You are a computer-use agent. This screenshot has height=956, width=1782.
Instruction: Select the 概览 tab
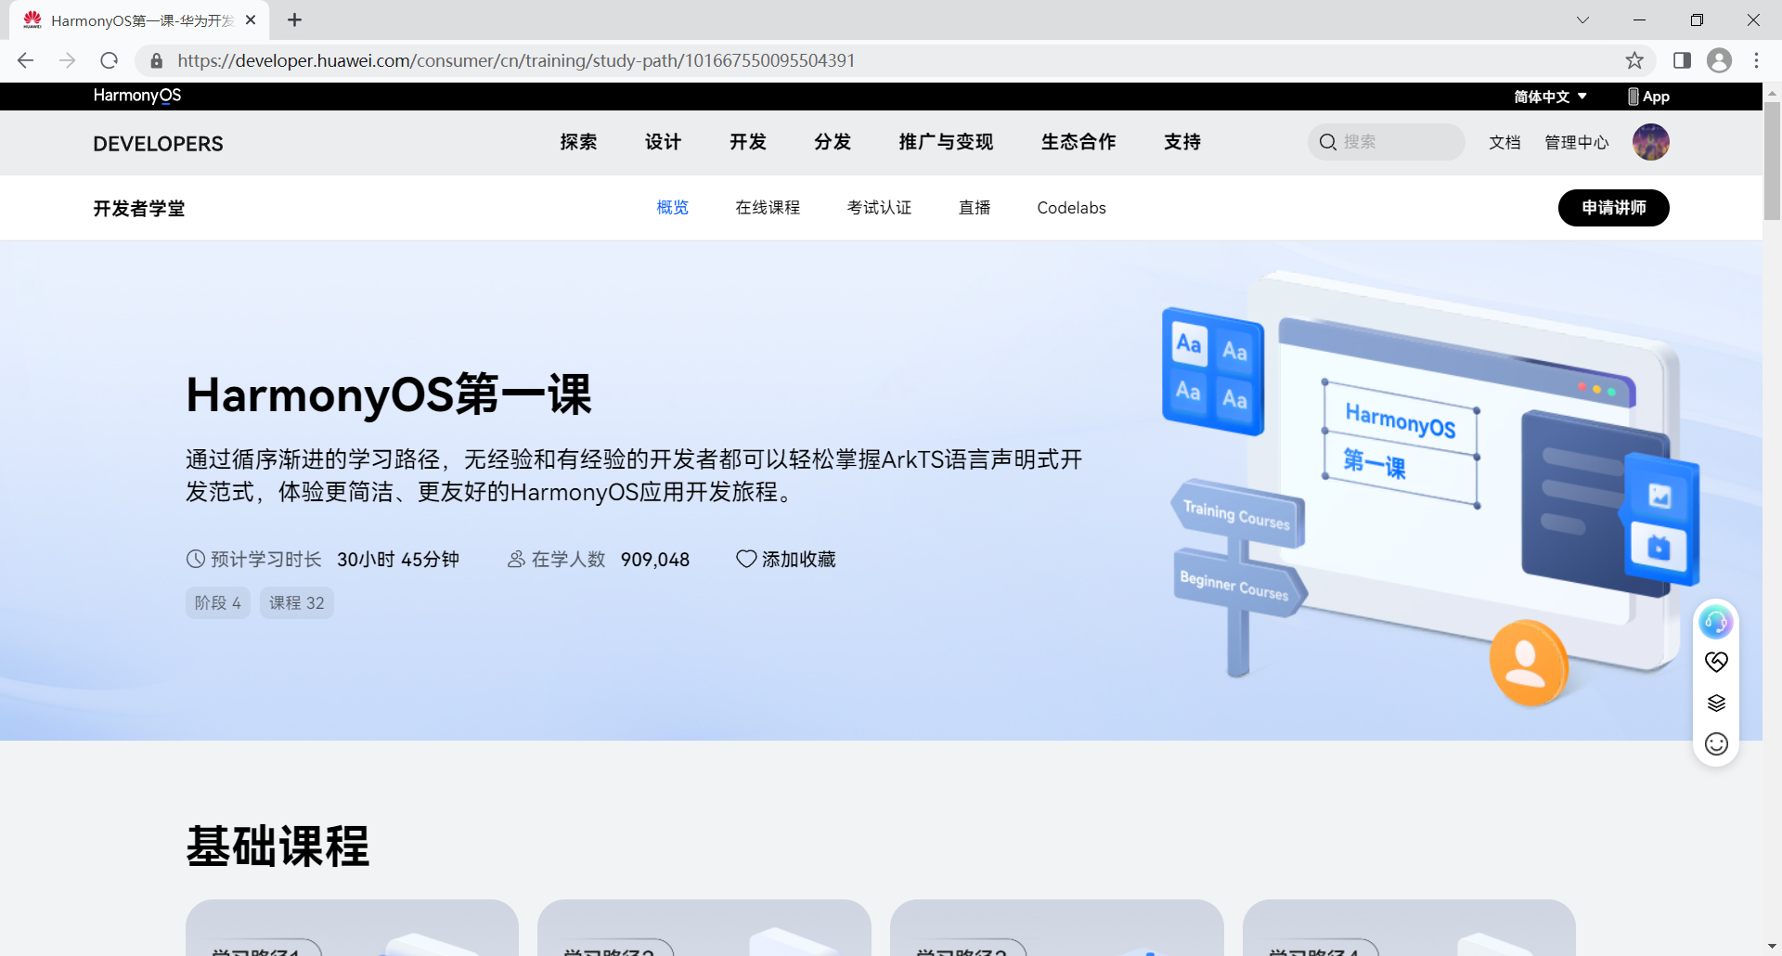click(673, 208)
